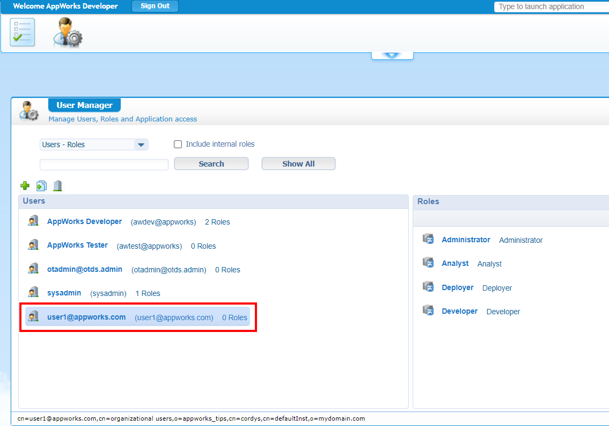Open the task list checklist icon
This screenshot has height=426, width=609.
[x=22, y=32]
